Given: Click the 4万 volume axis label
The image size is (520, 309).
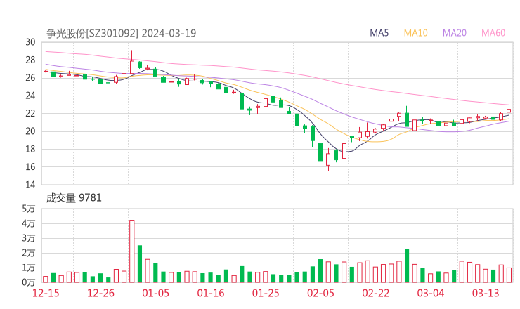Looking at the screenshot, I should (29, 223).
